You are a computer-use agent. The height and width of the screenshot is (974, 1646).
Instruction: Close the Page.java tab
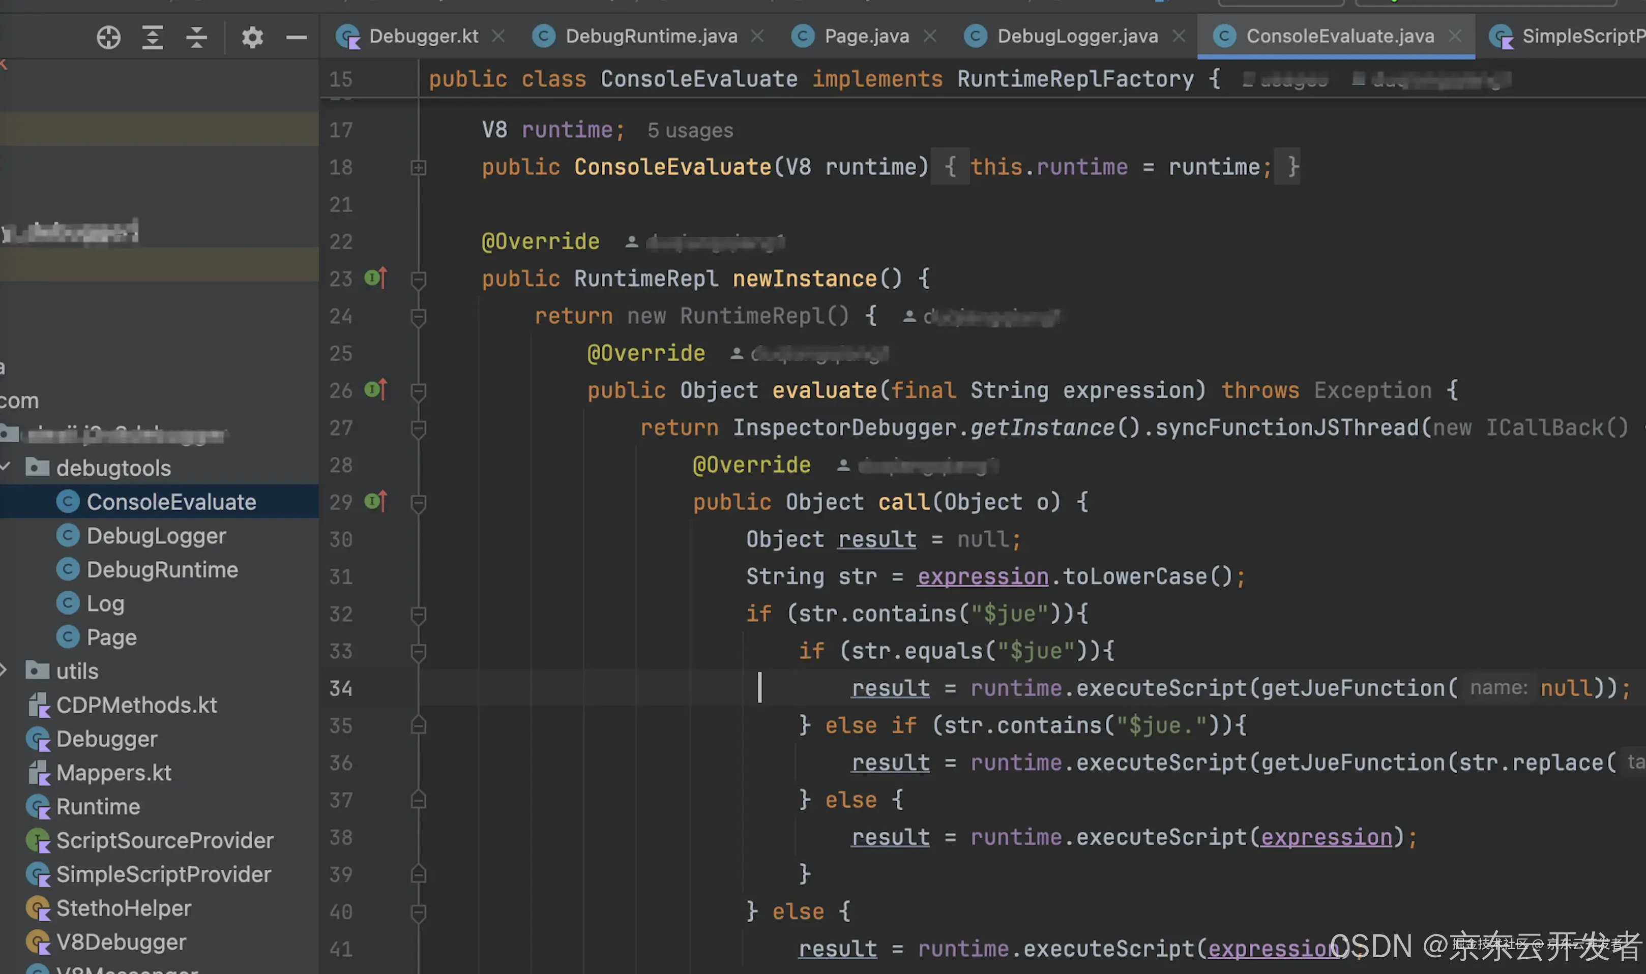point(930,36)
